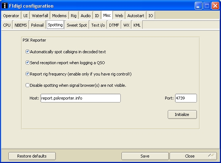Open the Waterfall tab
221x163 pixels.
tap(40, 16)
